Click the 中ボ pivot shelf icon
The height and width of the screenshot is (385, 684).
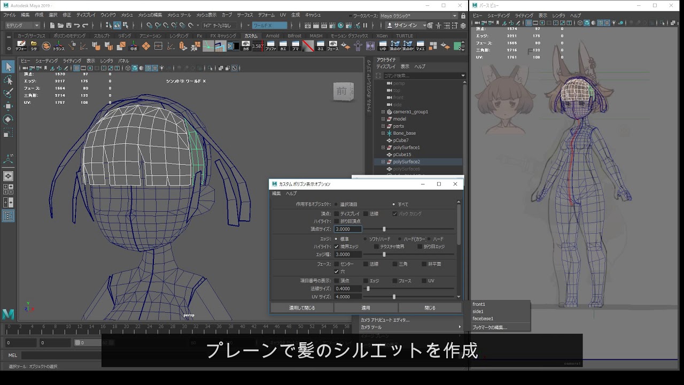click(x=134, y=46)
